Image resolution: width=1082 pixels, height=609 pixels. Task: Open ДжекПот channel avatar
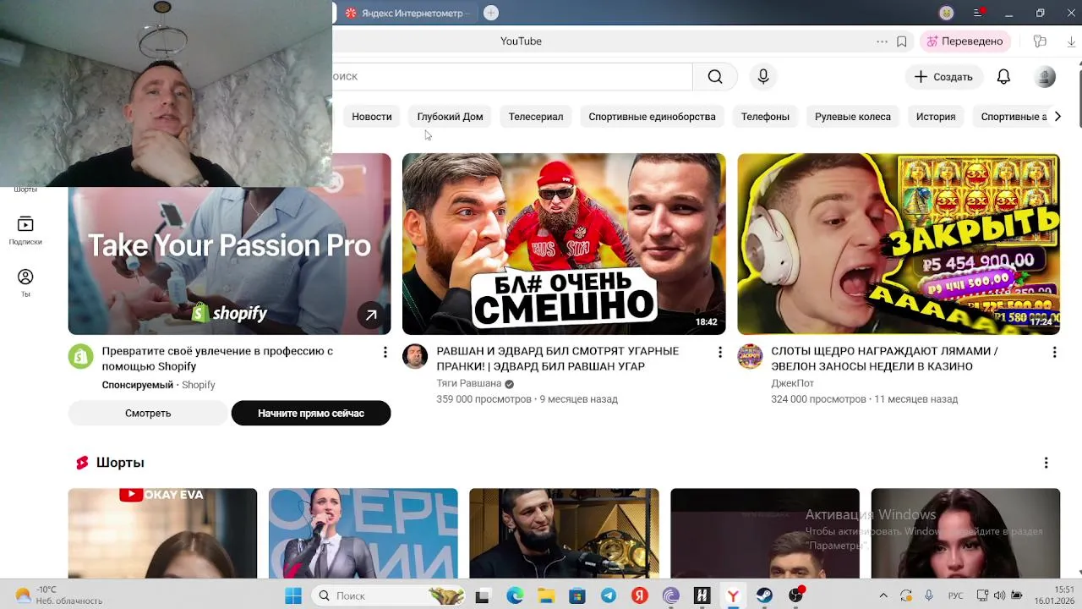tap(750, 356)
